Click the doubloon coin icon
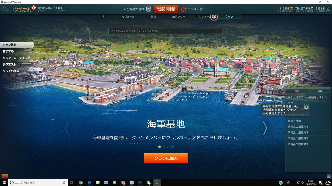Viewport: 332px width, 186px height. [x=292, y=8]
